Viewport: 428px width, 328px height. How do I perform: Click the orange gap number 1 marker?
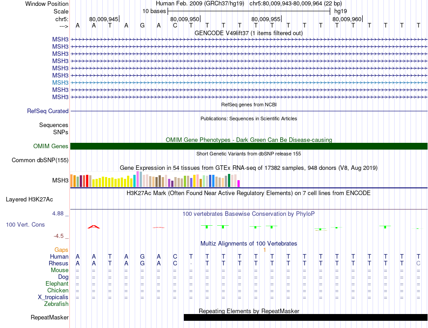point(264,250)
